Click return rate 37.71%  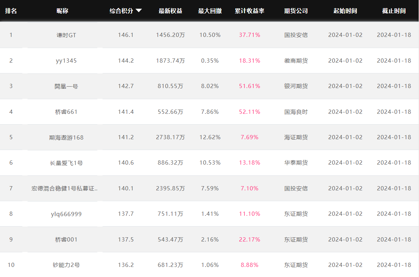pos(250,35)
